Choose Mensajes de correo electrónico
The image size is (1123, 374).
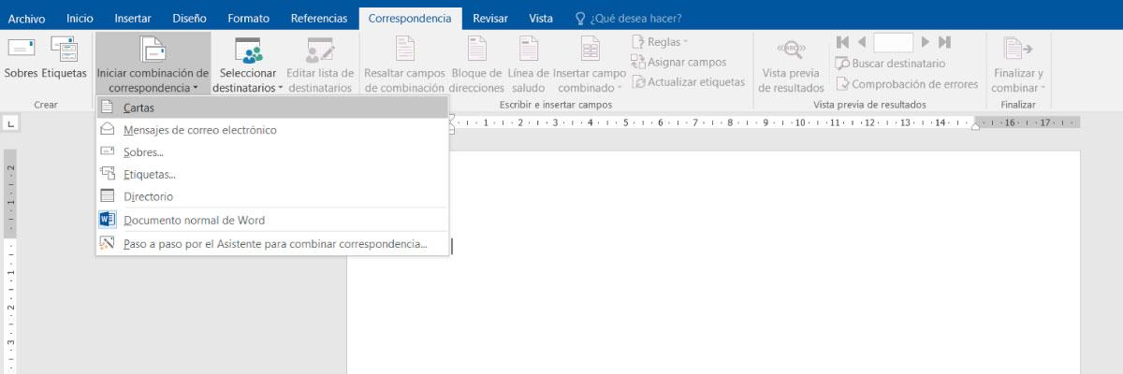[272, 130]
